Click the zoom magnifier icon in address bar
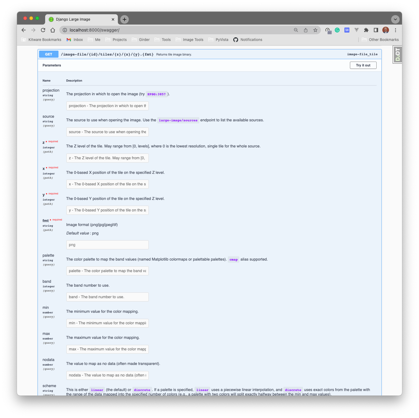 tap(296, 30)
